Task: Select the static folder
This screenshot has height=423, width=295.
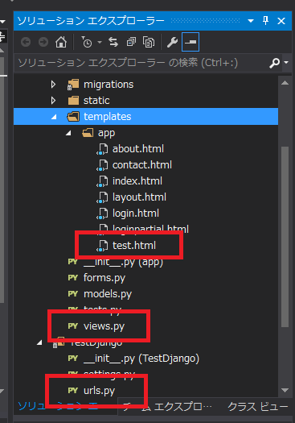Action: [96, 101]
